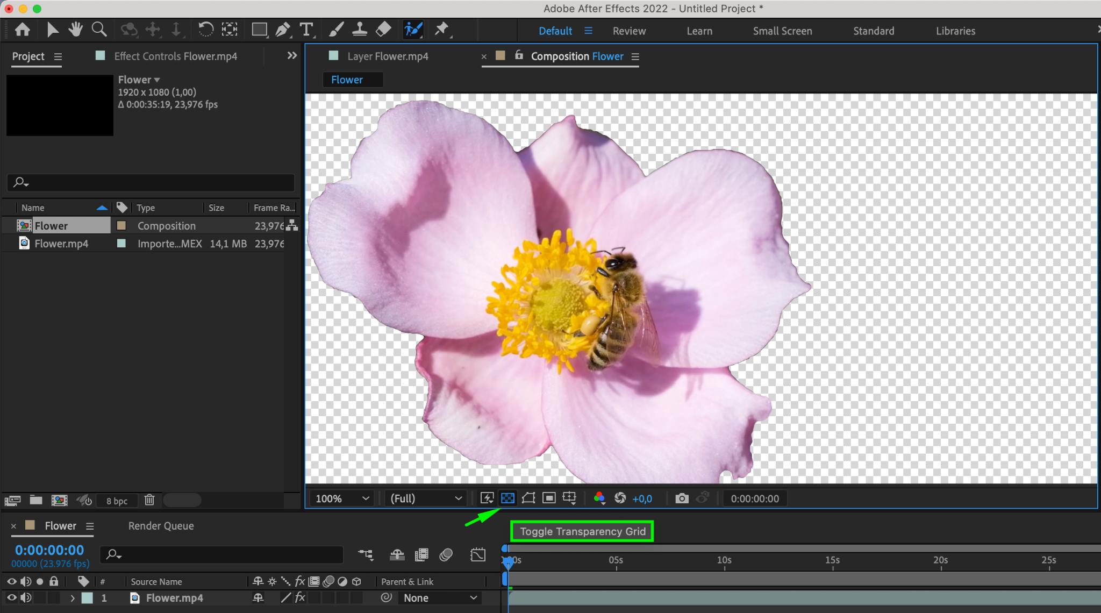Click the Toggle Transparency Grid icon
The height and width of the screenshot is (613, 1101).
tap(507, 498)
